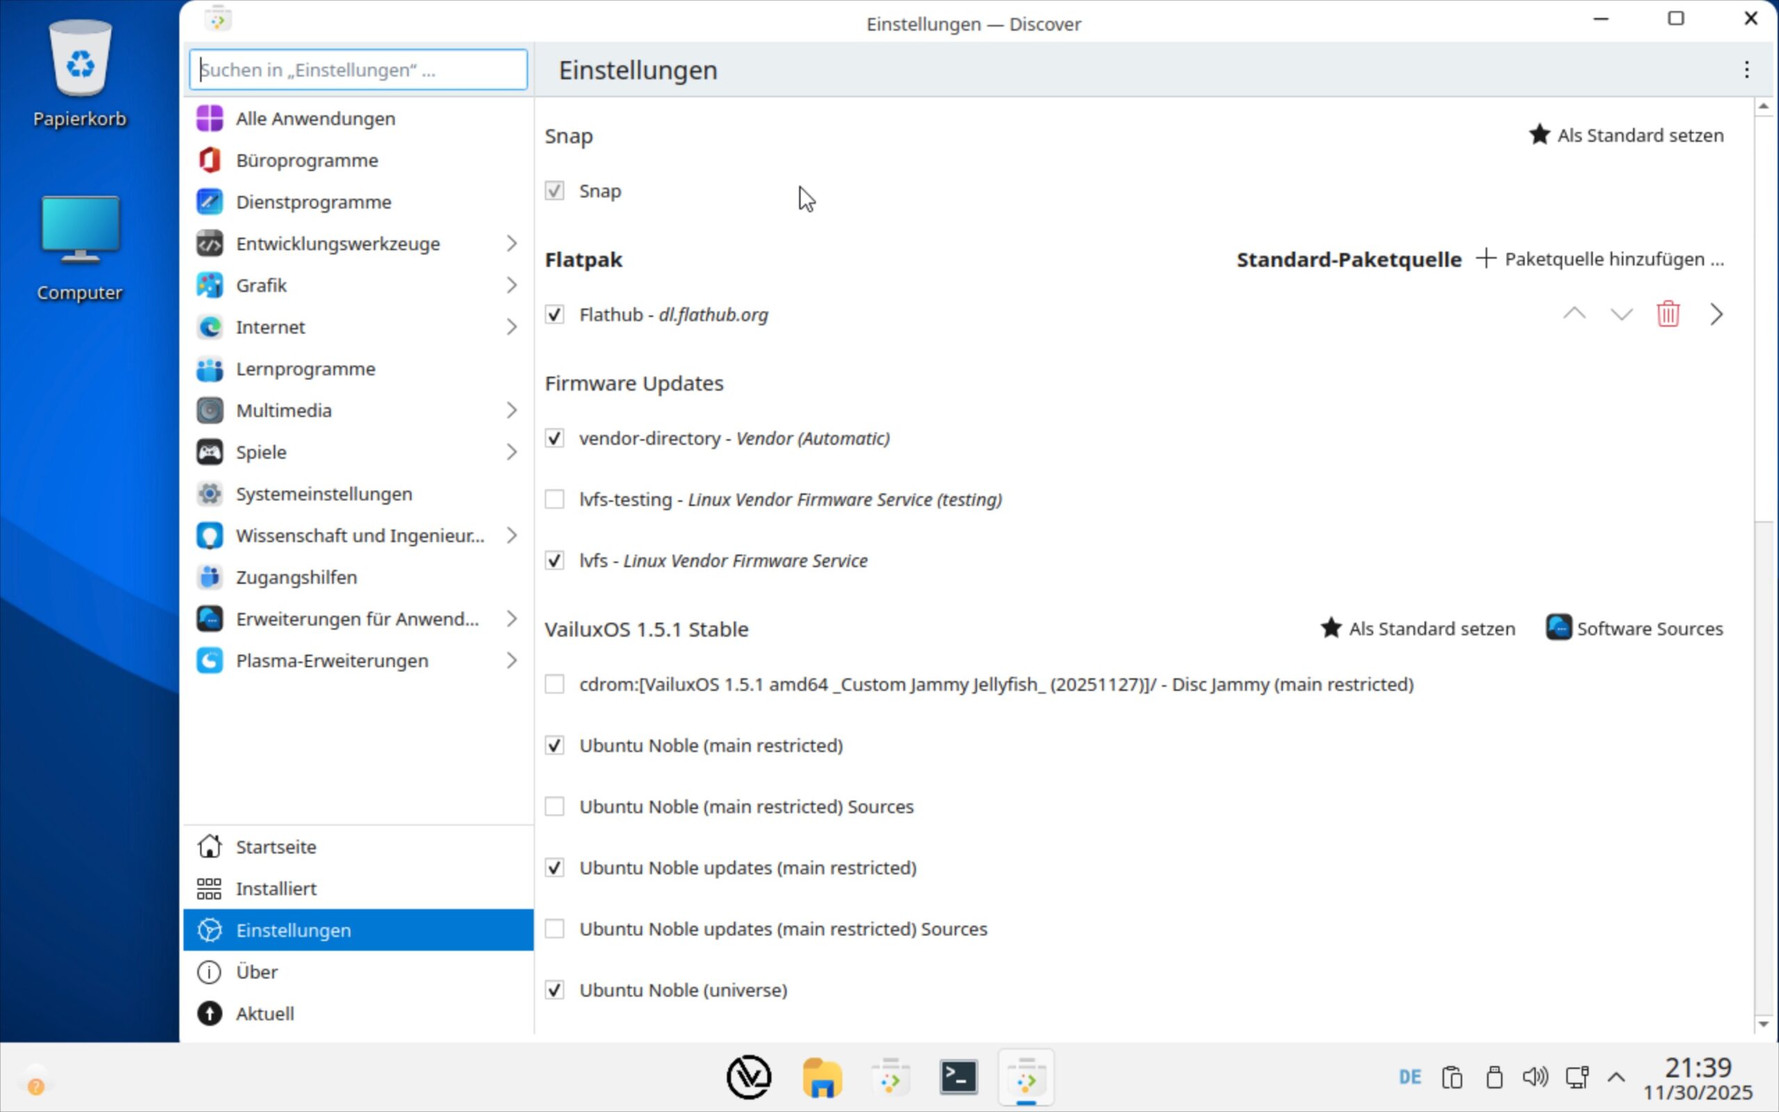Viewport: 1779px width, 1112px height.
Task: Move Flathub source down with arrow
Action: click(x=1621, y=314)
